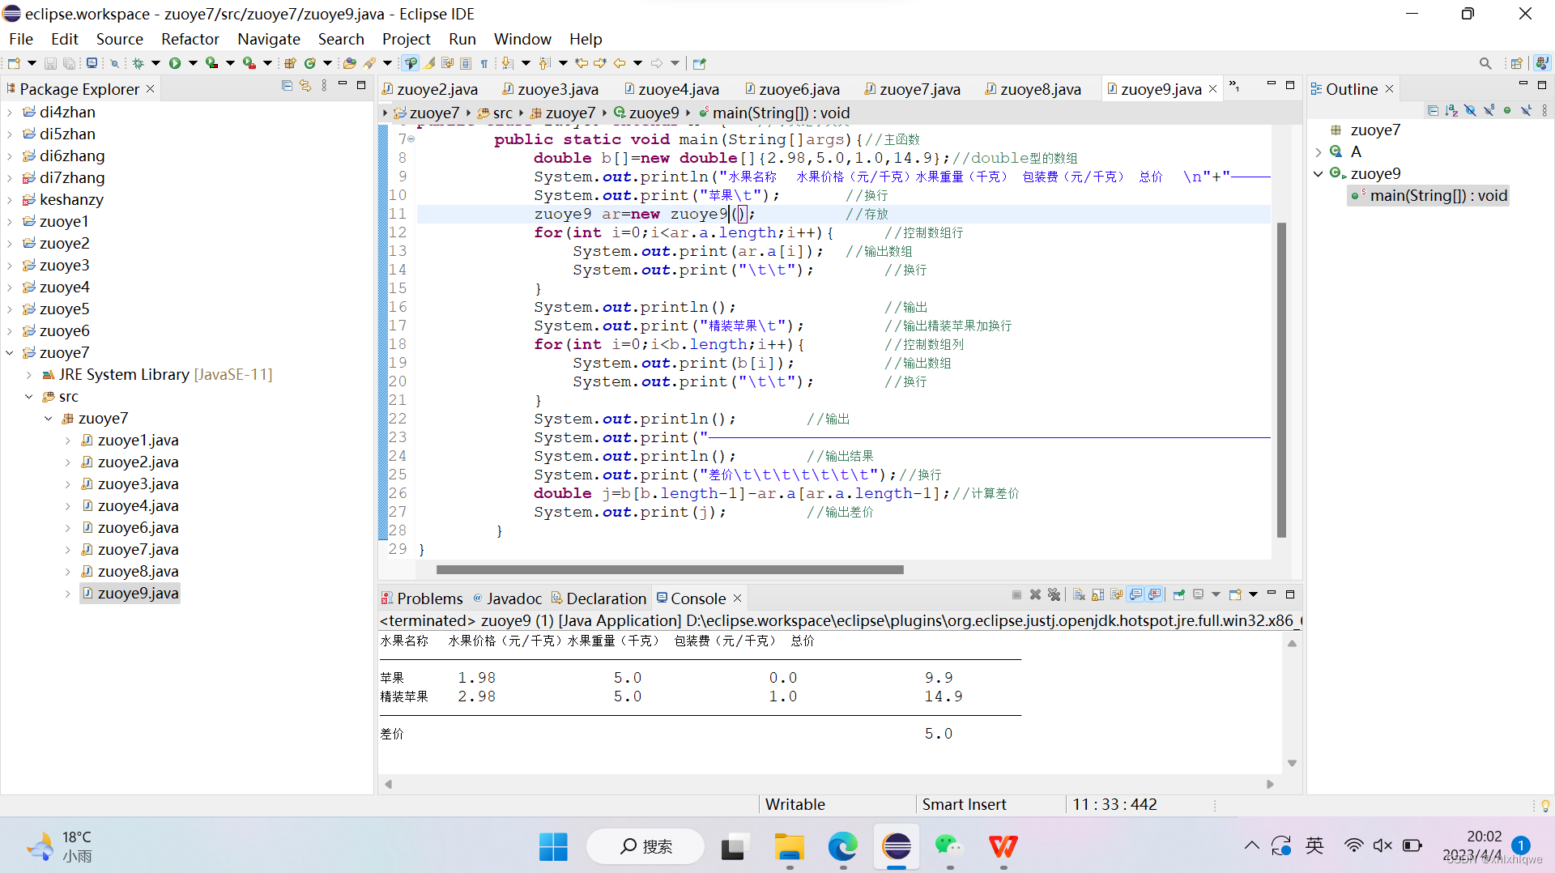Open the Outline view menu dots
The image size is (1555, 873).
[1544, 110]
